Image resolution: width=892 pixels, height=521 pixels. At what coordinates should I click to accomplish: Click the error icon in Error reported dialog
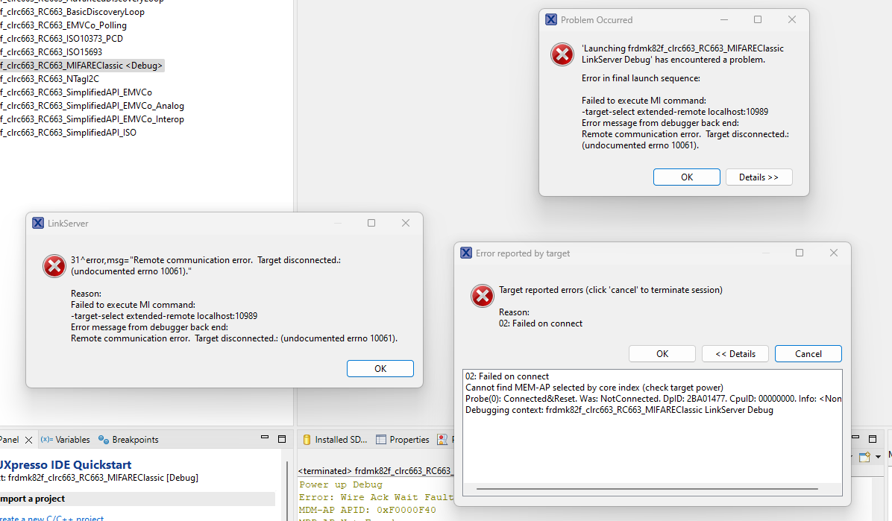tap(482, 296)
